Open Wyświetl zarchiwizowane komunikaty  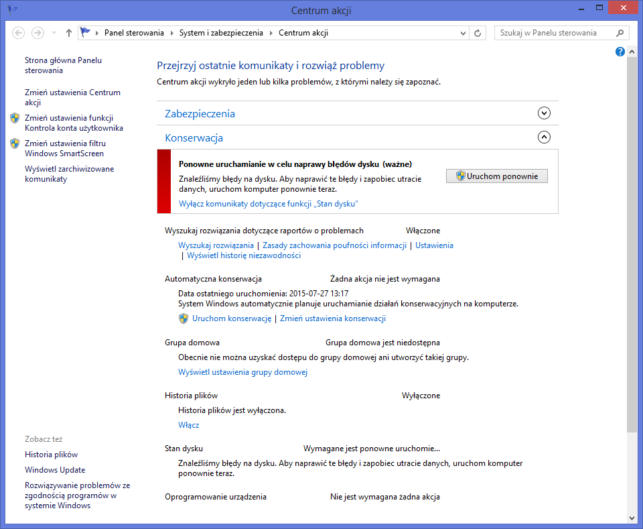[69, 174]
